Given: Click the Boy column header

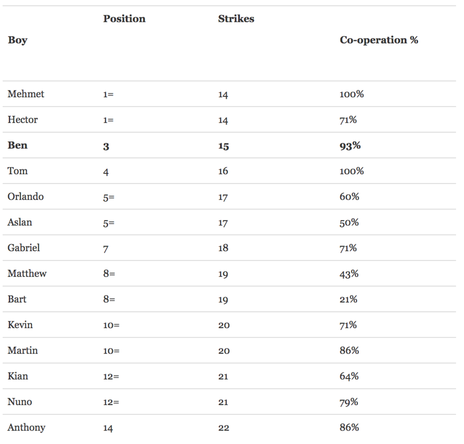Looking at the screenshot, I should click(x=18, y=40).
